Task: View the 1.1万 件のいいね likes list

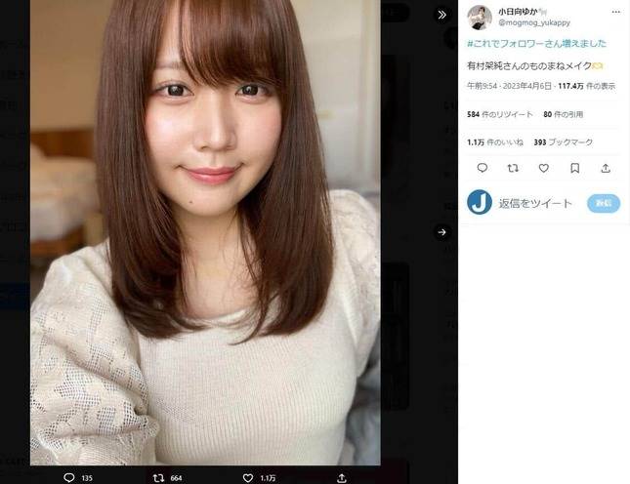Action: click(495, 142)
